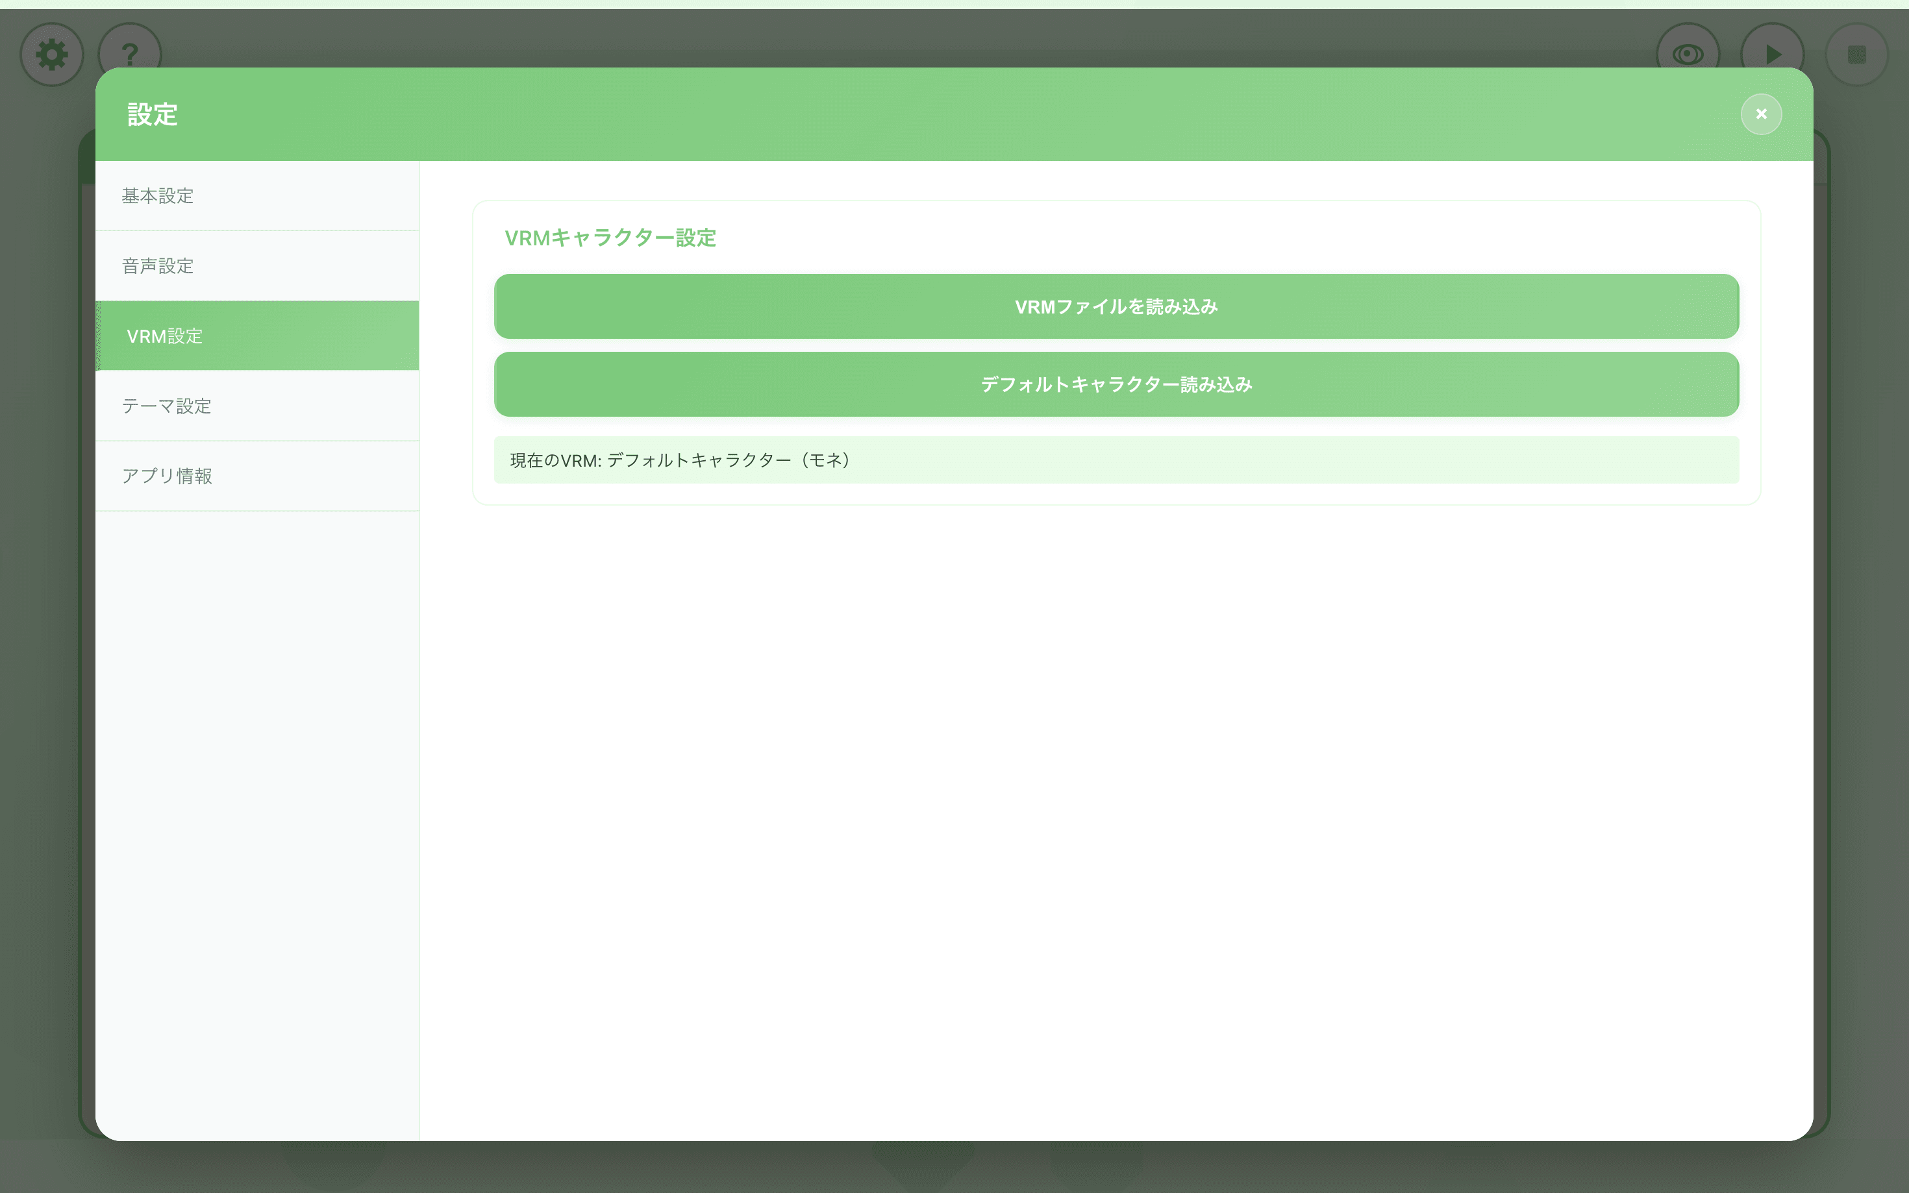Switch to the 基本設定 tab

point(157,195)
